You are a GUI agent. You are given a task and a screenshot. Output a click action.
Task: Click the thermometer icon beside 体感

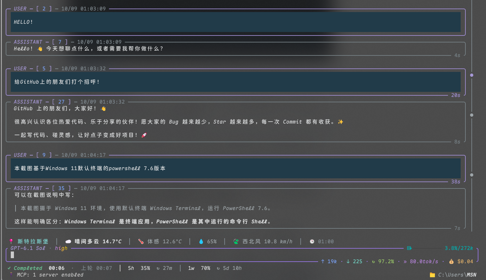coord(141,241)
